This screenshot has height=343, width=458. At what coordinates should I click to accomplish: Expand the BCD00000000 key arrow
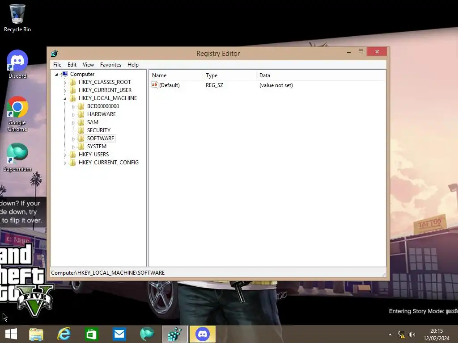click(73, 107)
